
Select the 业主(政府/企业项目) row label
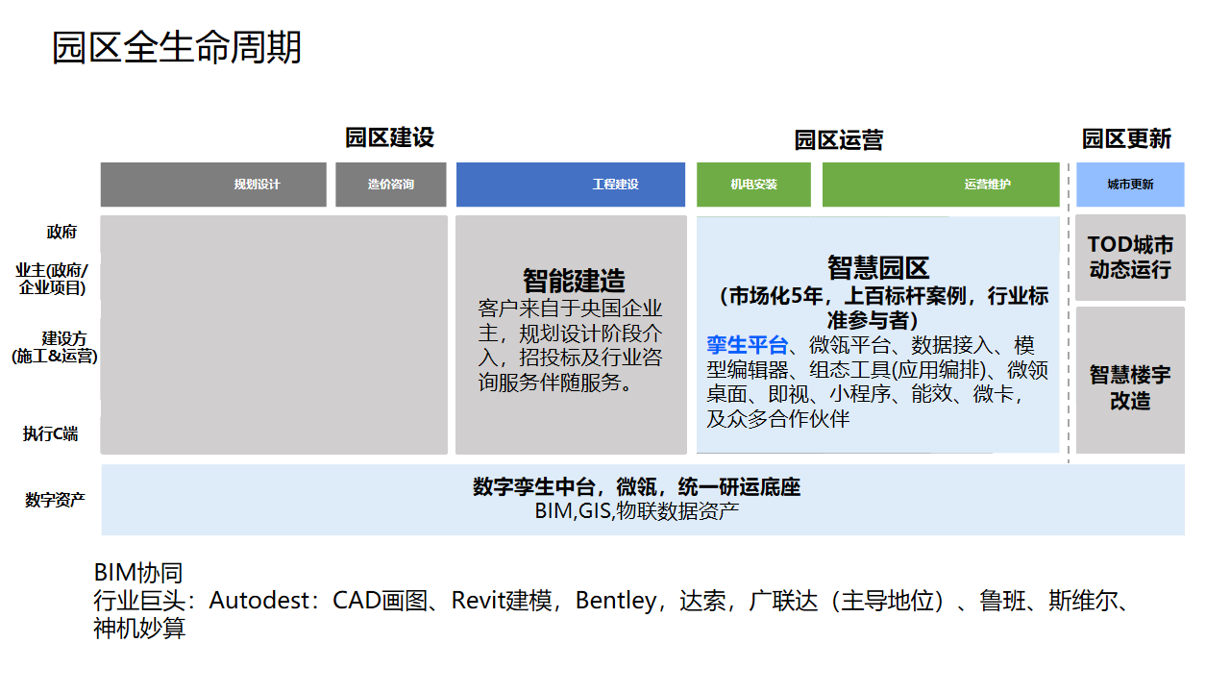click(52, 279)
